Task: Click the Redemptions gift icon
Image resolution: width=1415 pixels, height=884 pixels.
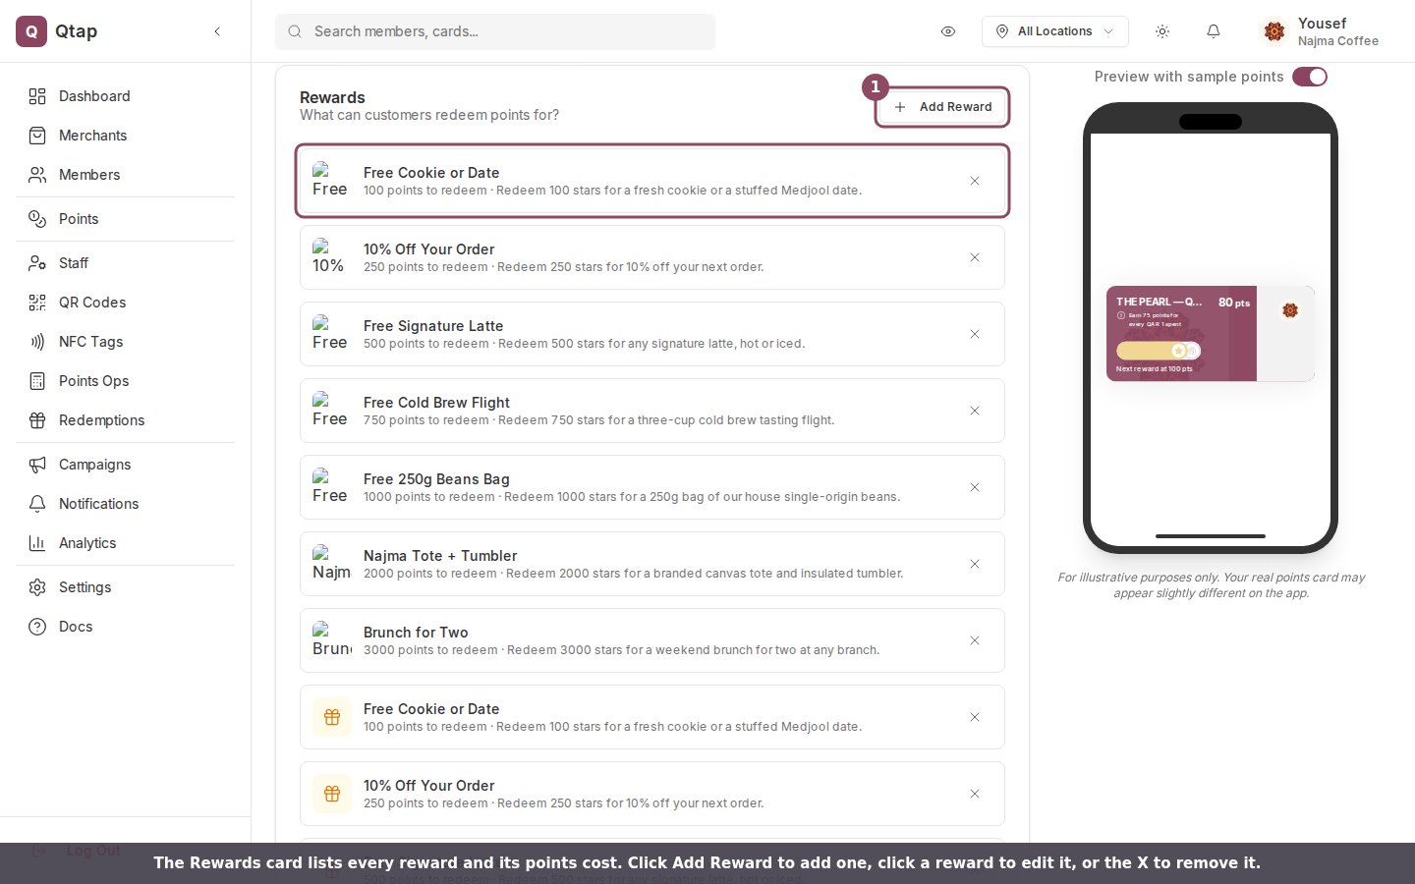Action: tap(37, 420)
